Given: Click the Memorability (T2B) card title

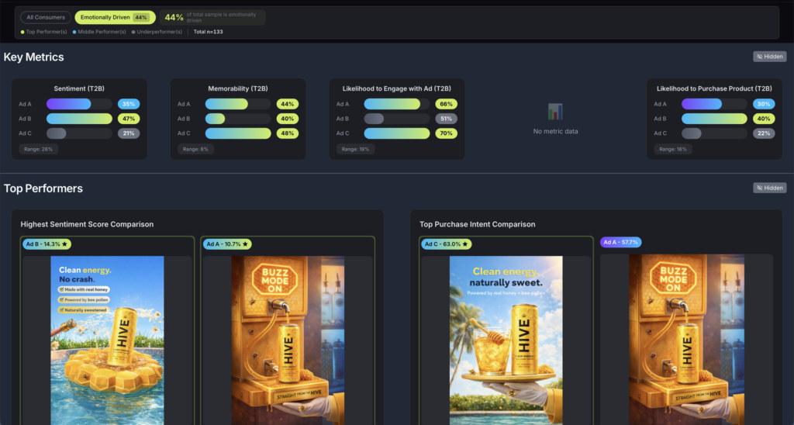Looking at the screenshot, I should pyautogui.click(x=238, y=88).
